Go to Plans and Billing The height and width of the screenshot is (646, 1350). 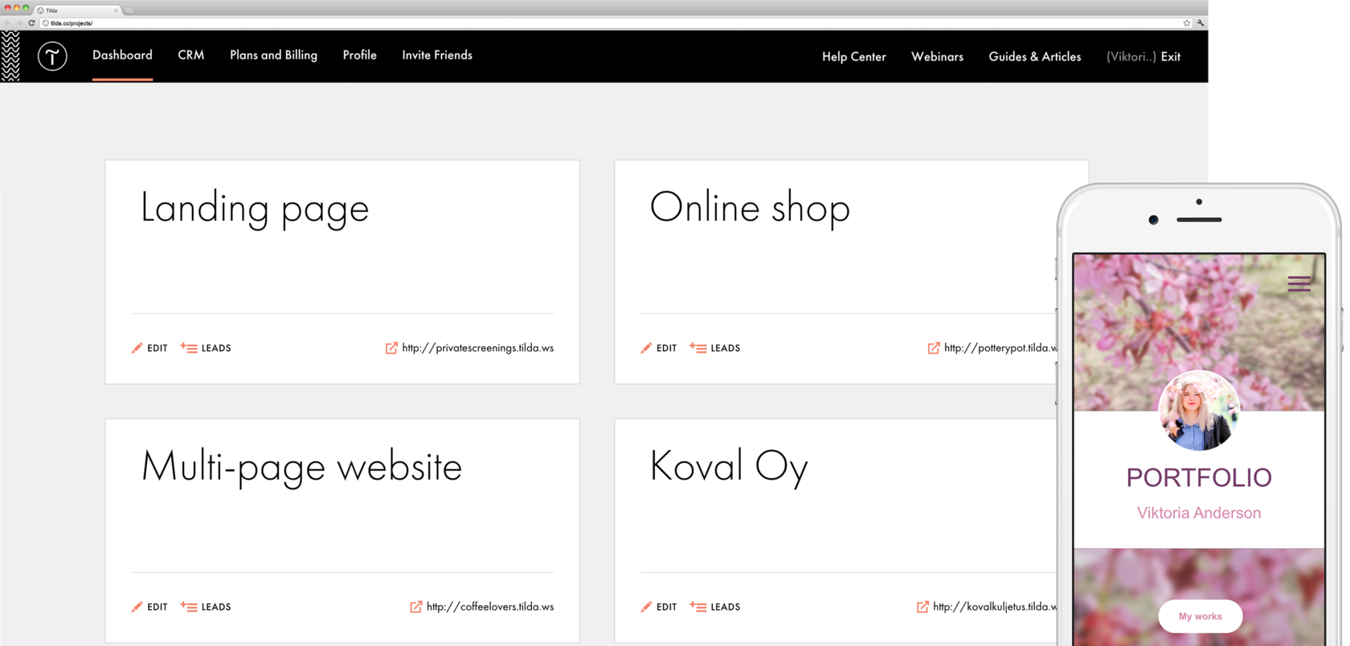[x=273, y=55]
